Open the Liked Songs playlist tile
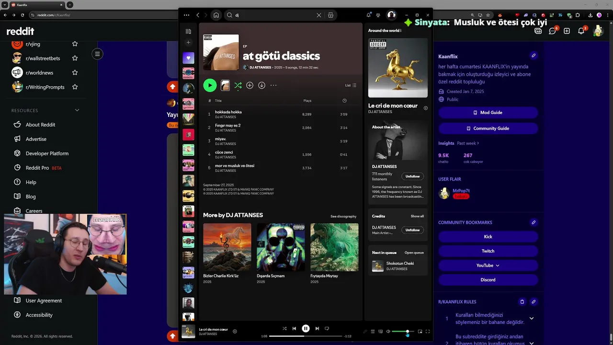Screen dimensions: 613x345 tap(188, 58)
